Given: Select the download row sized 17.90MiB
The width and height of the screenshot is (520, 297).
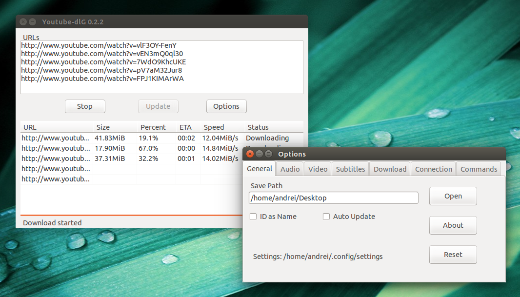Looking at the screenshot, I should point(132,148).
